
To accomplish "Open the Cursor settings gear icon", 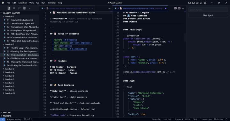I will pos(205,3).
